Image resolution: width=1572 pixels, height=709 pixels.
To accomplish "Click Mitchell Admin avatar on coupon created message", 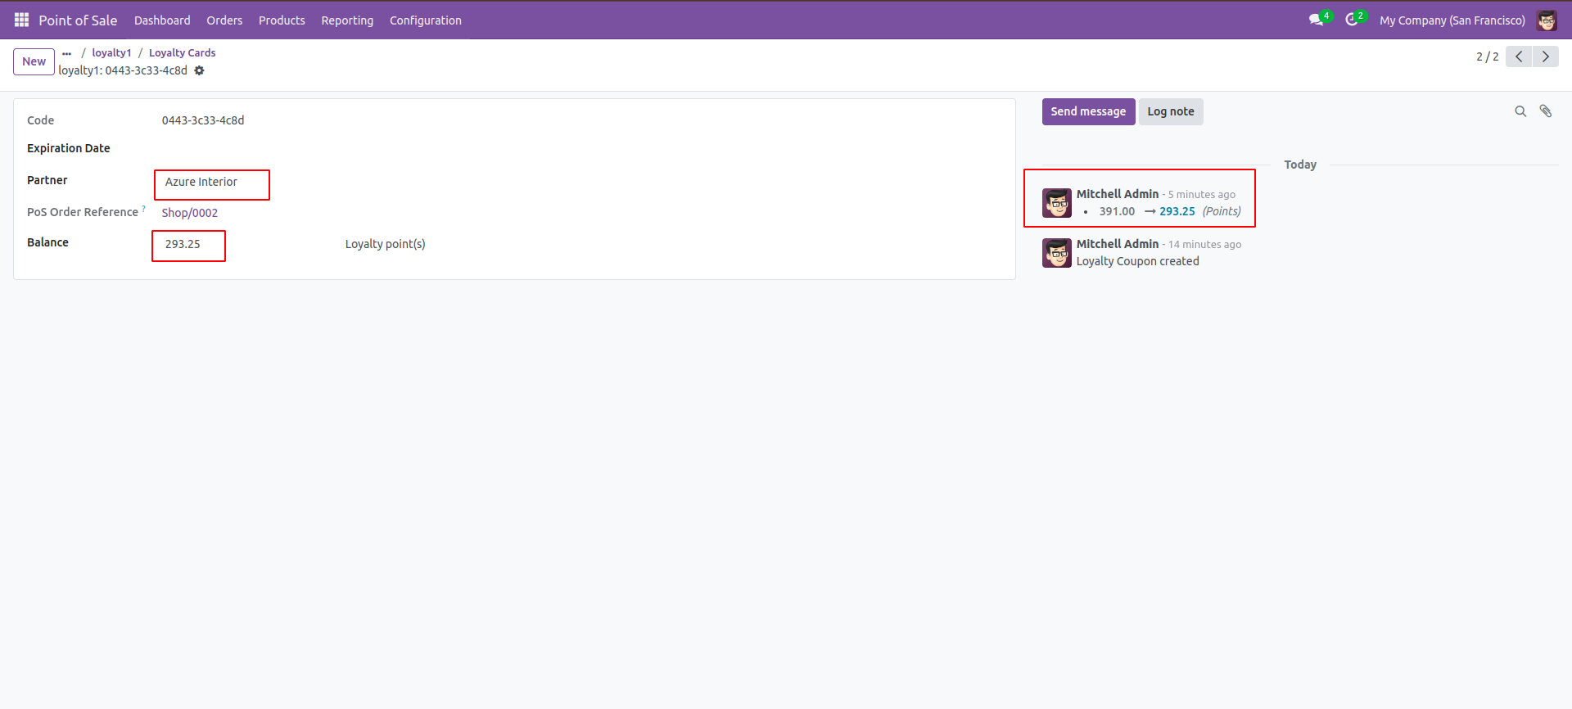I will coord(1057,253).
